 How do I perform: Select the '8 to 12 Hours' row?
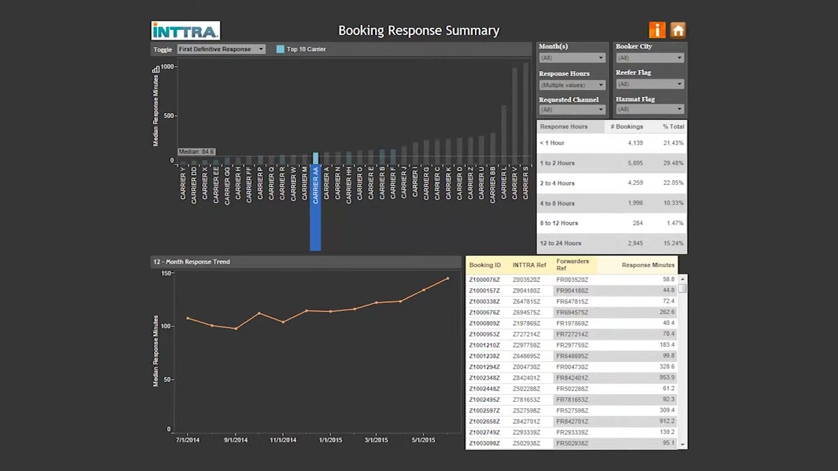pos(612,223)
